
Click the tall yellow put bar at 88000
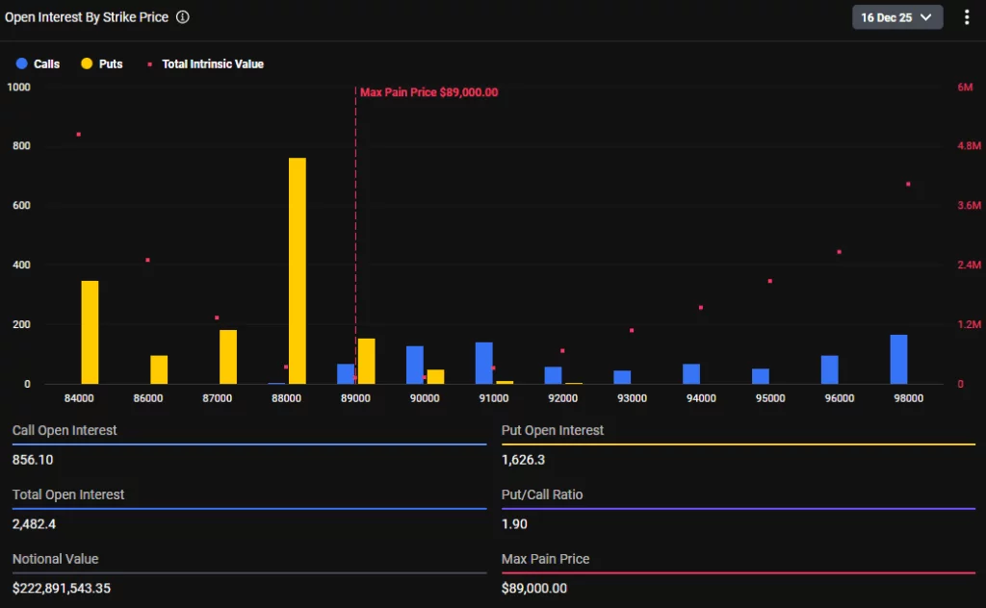click(x=298, y=271)
